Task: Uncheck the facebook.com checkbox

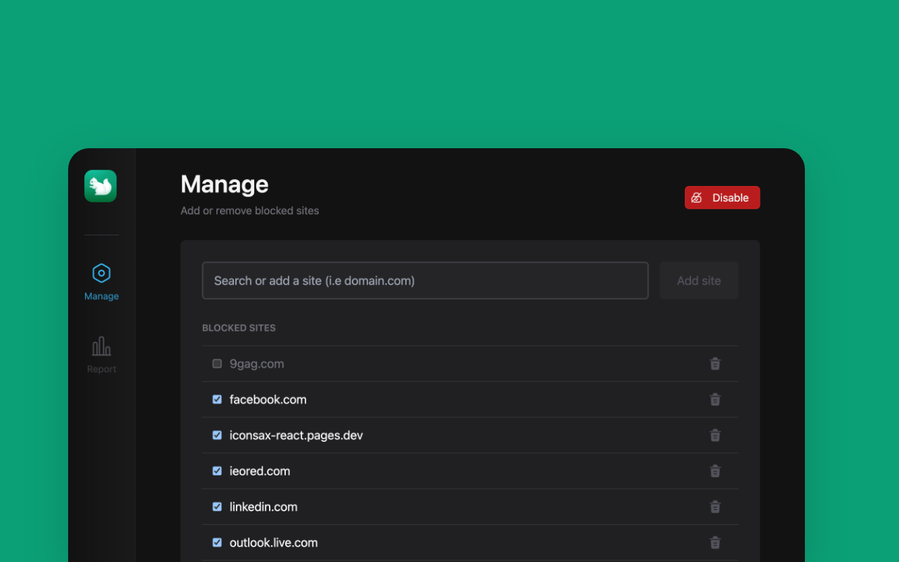Action: point(217,400)
